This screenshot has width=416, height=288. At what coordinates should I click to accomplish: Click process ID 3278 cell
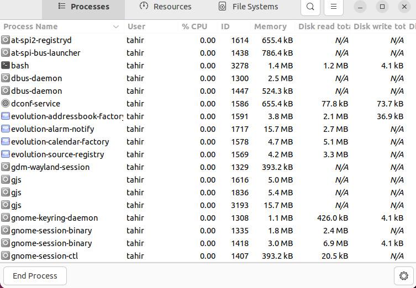click(240, 66)
